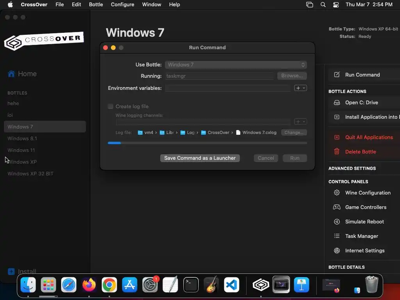
Task: Select the Windows 11 bottle
Action: click(x=21, y=150)
